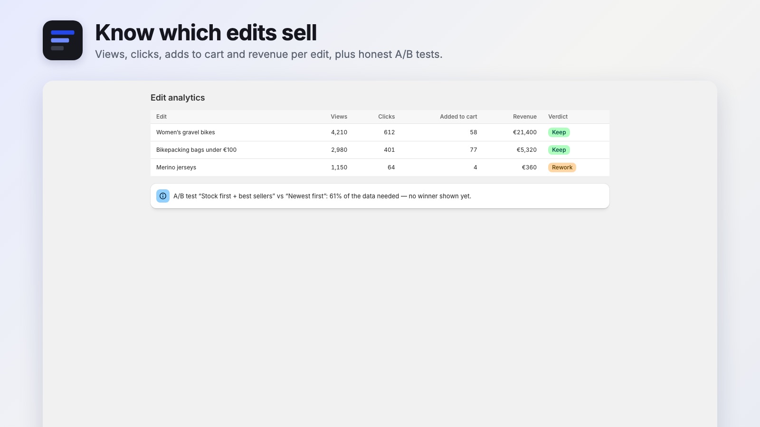
Task: Click the 4,210 views value
Action: [339, 132]
